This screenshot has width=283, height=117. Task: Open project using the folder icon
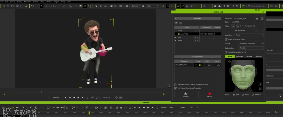pyautogui.click(x=8, y=6)
